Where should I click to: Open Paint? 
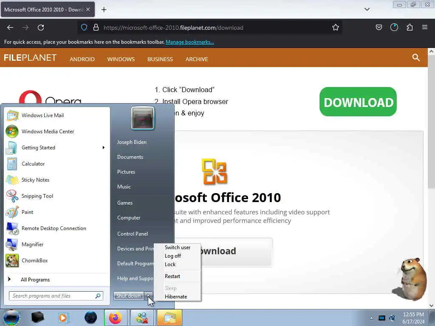point(57,212)
